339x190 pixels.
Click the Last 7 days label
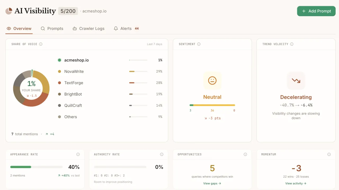[x=155, y=44]
